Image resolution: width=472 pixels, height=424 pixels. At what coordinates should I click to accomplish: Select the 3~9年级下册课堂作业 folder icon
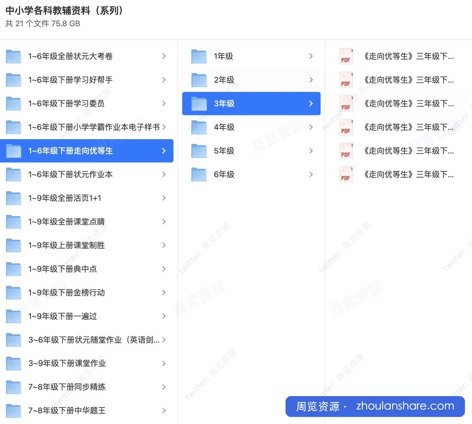[x=14, y=363]
